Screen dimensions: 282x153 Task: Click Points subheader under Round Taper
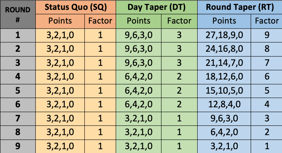(x=224, y=21)
